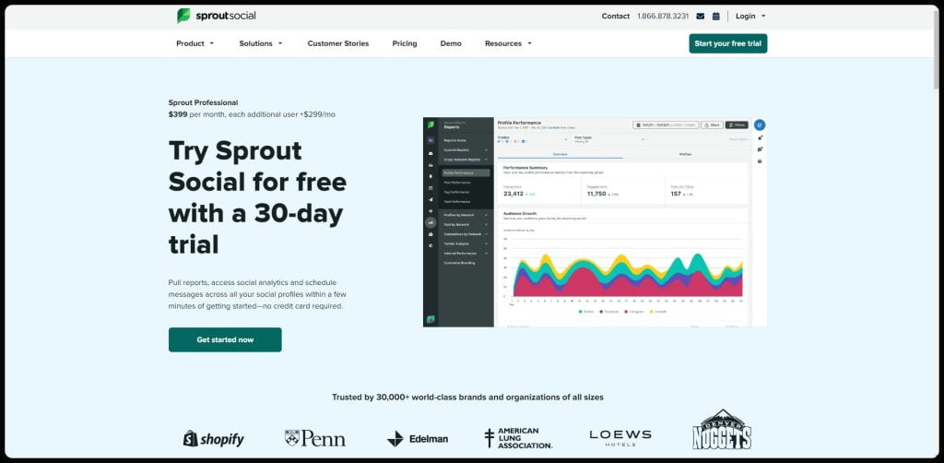Click the reports bar-chart icon in dashboard rail

[431, 222]
